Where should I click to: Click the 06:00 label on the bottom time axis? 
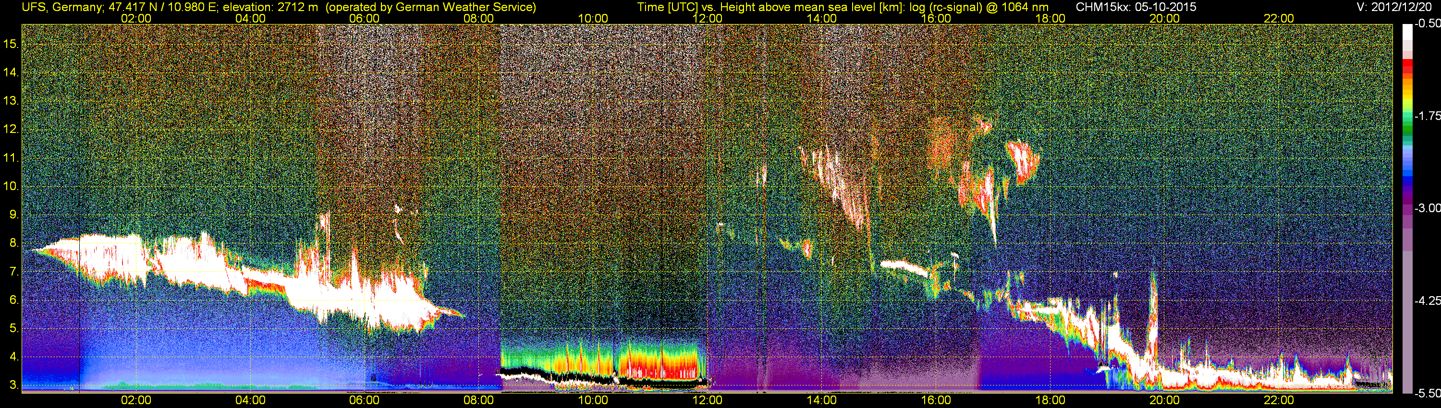364,400
